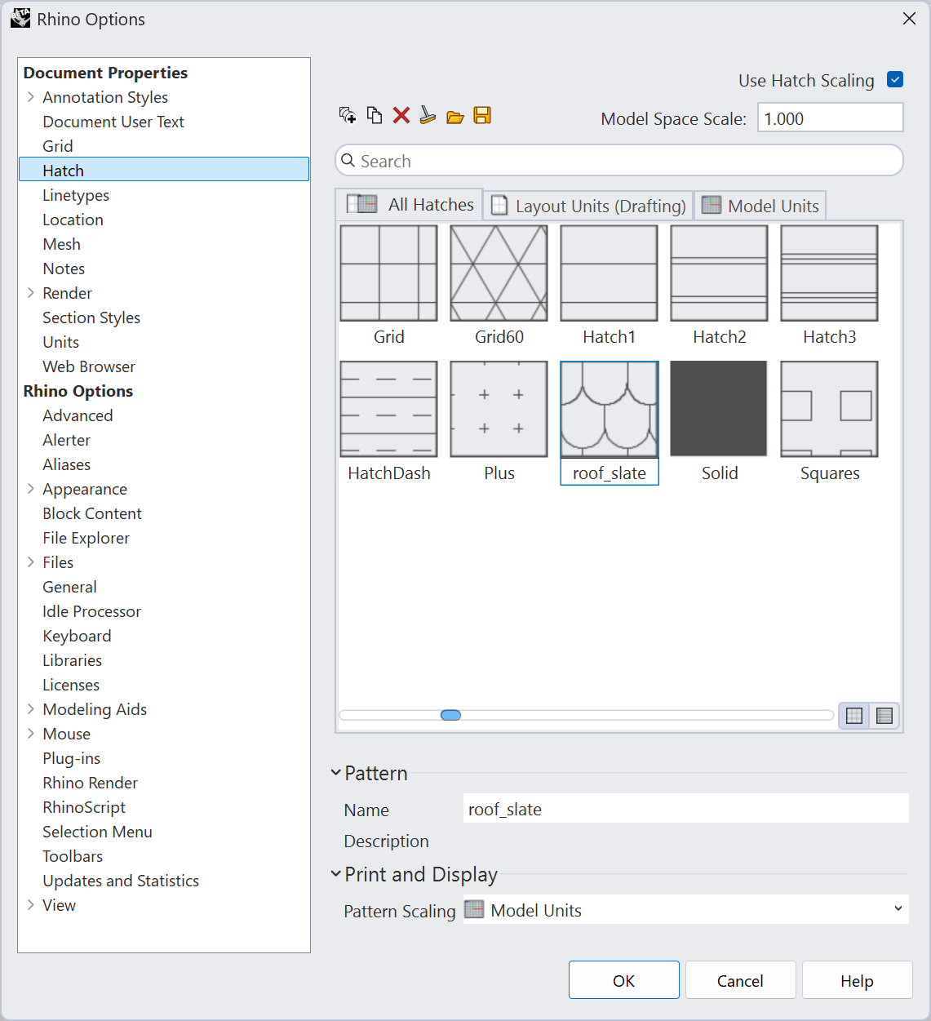Image resolution: width=931 pixels, height=1021 pixels.
Task: Switch to grid thumbnail view icon
Action: (854, 716)
